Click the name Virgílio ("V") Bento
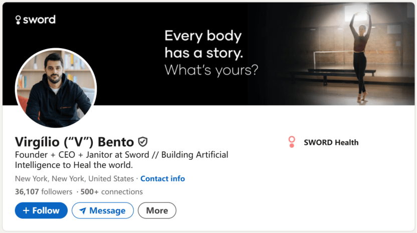The image size is (417, 233). coord(74,141)
